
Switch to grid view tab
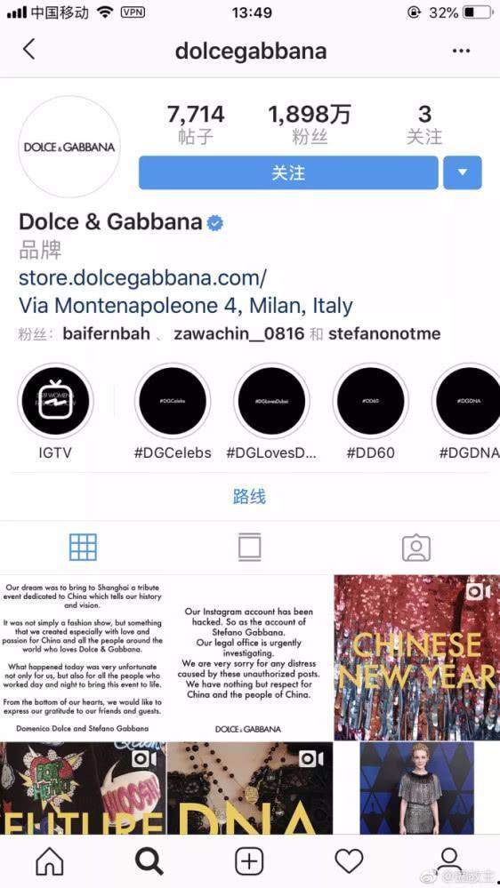(x=83, y=547)
